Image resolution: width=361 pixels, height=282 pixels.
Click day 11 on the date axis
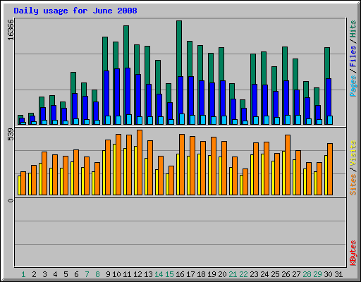pyautogui.click(x=127, y=274)
